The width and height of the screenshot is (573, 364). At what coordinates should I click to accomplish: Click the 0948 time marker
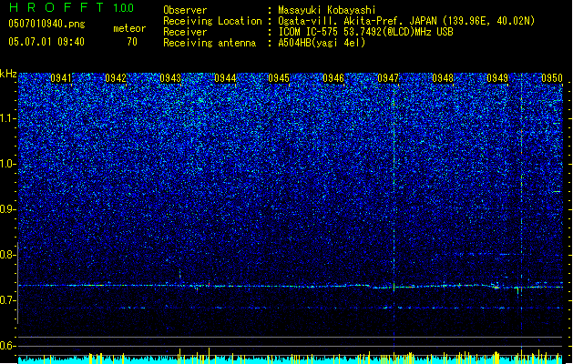point(443,78)
